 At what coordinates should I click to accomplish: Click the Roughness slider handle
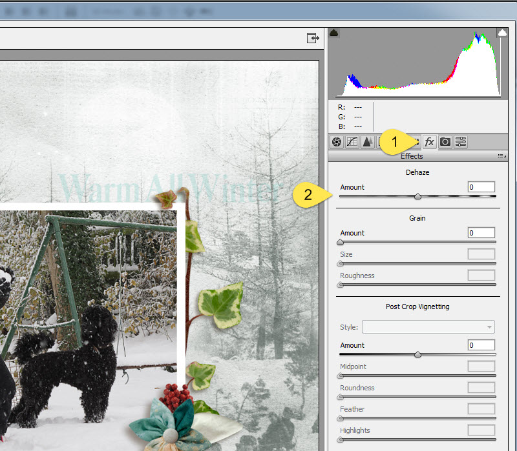[x=341, y=285]
